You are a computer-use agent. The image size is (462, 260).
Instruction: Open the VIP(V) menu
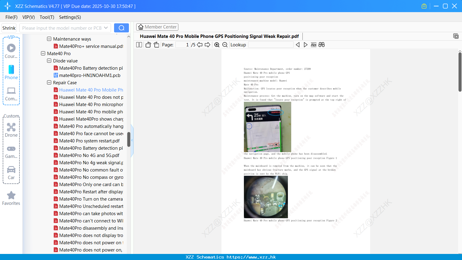29,17
